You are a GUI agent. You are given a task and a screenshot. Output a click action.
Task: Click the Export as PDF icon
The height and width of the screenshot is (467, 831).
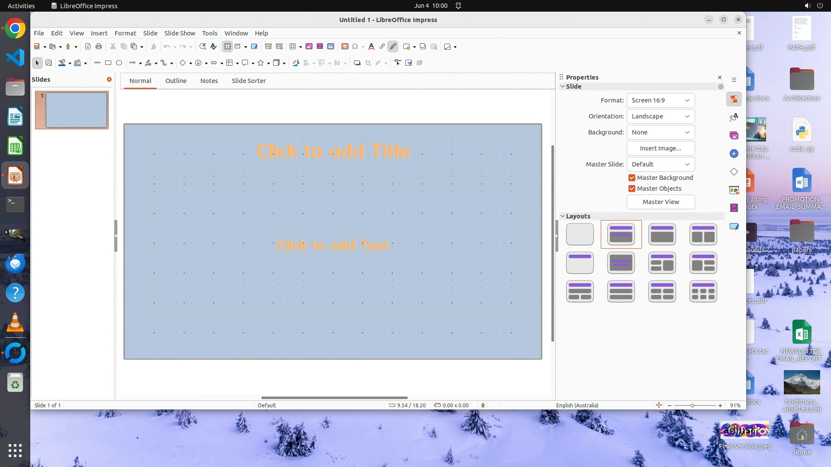click(88, 47)
